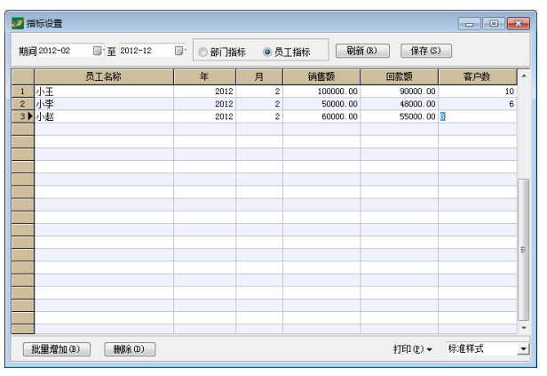547x376 pixels.
Task: Click the 月 column header
Action: 259,76
